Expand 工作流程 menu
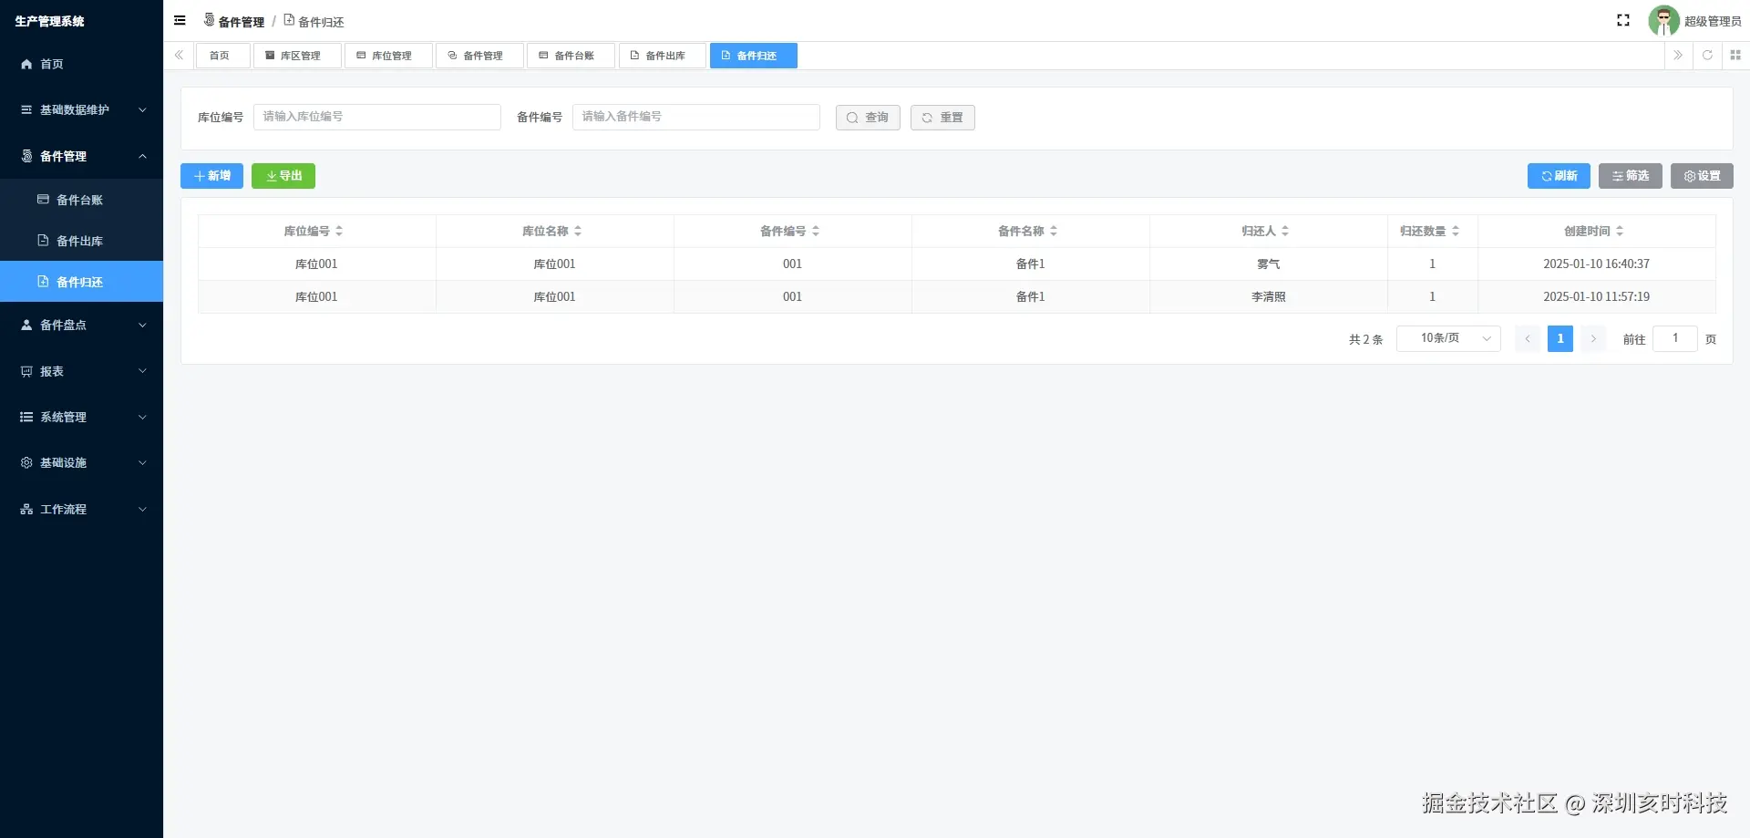Image resolution: width=1750 pixels, height=838 pixels. pos(81,509)
